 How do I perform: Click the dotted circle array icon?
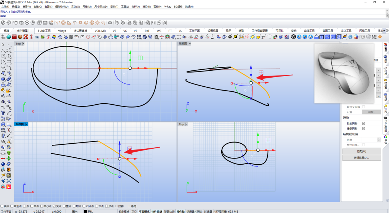(134, 37)
